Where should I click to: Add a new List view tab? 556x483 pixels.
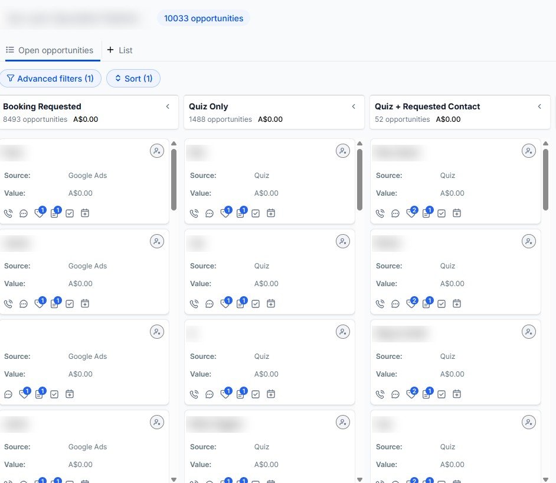click(x=119, y=50)
